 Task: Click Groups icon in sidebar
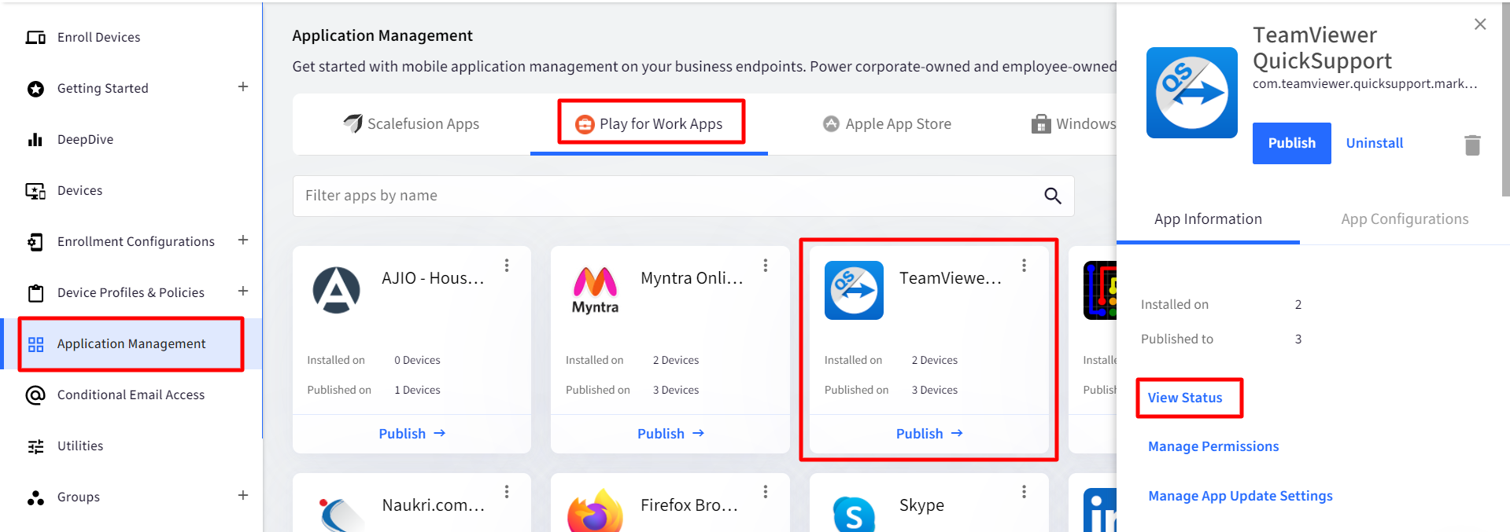(x=35, y=497)
